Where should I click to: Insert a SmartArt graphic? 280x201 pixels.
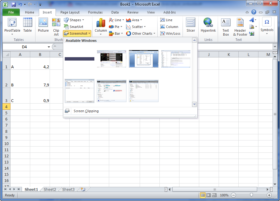[x=74, y=27]
